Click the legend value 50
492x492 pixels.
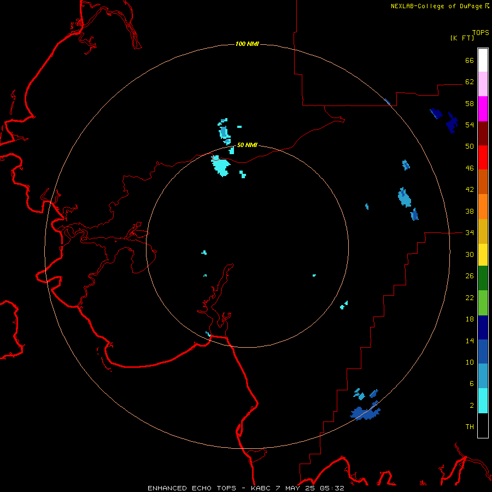[470, 147]
